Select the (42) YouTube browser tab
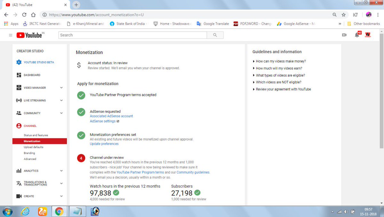 (x=36, y=5)
